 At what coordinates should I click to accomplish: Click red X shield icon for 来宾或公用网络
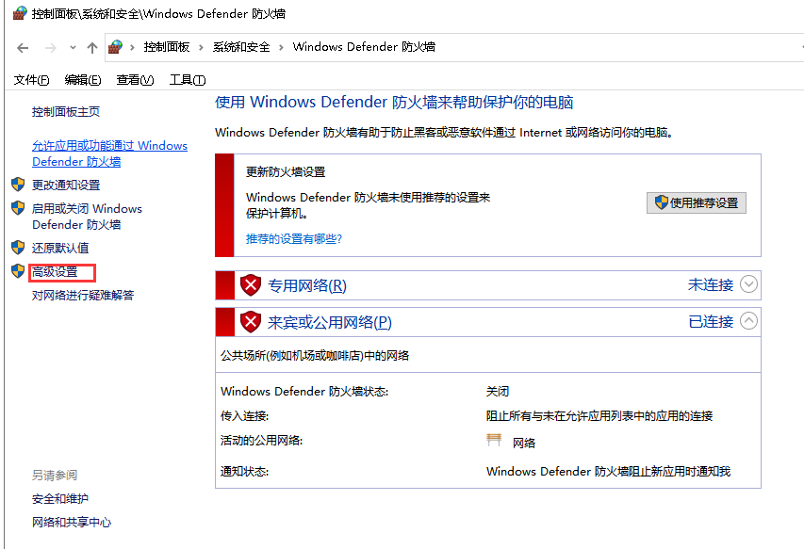[251, 322]
